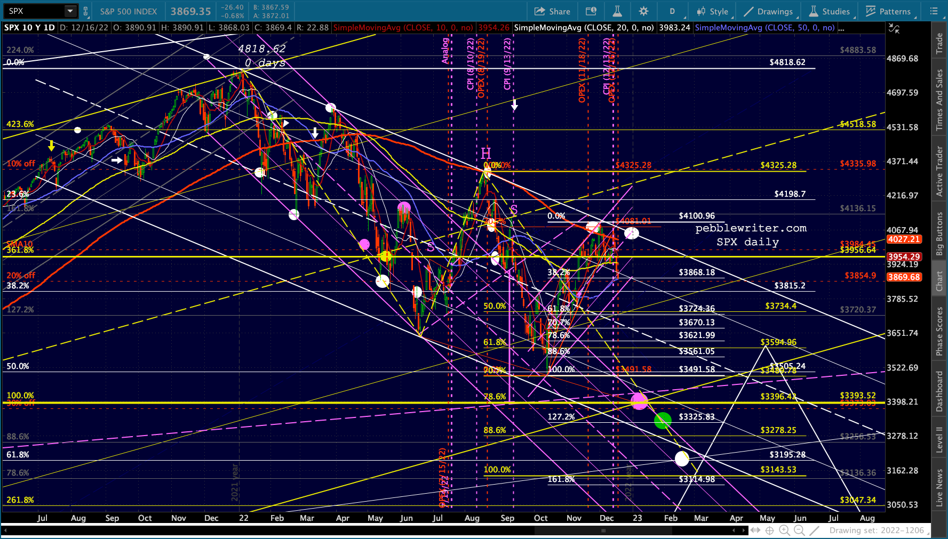Select the Chart side tab
Viewport: 948px width, 539px height.
pos(939,281)
